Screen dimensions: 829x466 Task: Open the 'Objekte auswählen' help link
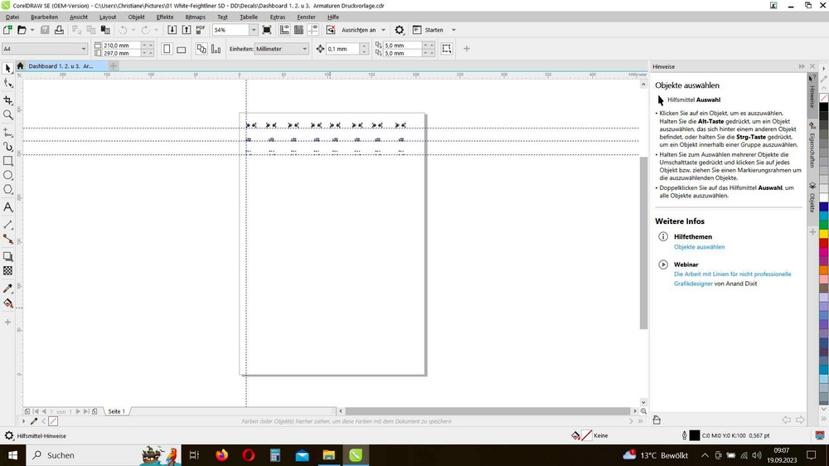point(699,247)
